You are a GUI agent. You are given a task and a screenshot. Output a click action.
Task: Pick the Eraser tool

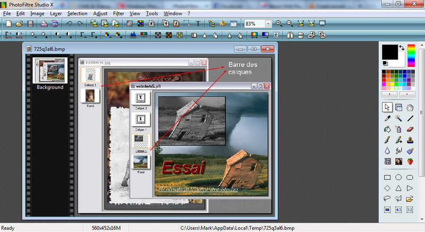[410, 129]
